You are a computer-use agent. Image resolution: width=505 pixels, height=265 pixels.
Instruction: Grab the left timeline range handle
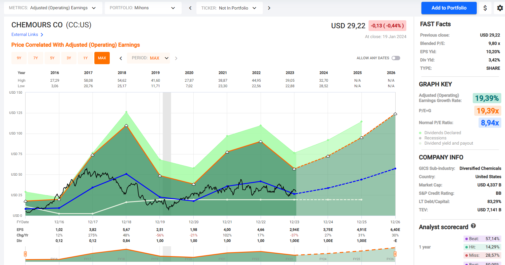25,254
